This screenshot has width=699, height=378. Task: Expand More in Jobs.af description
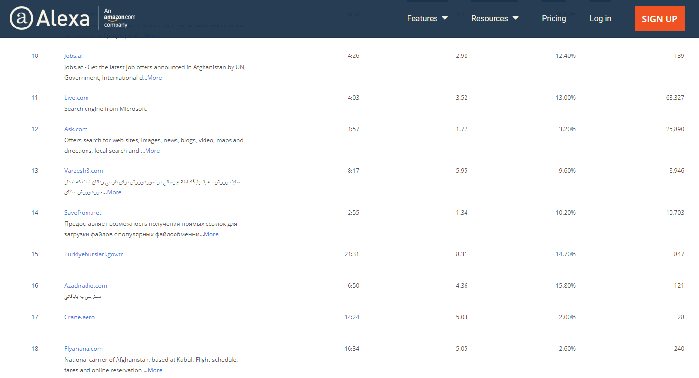click(x=154, y=78)
